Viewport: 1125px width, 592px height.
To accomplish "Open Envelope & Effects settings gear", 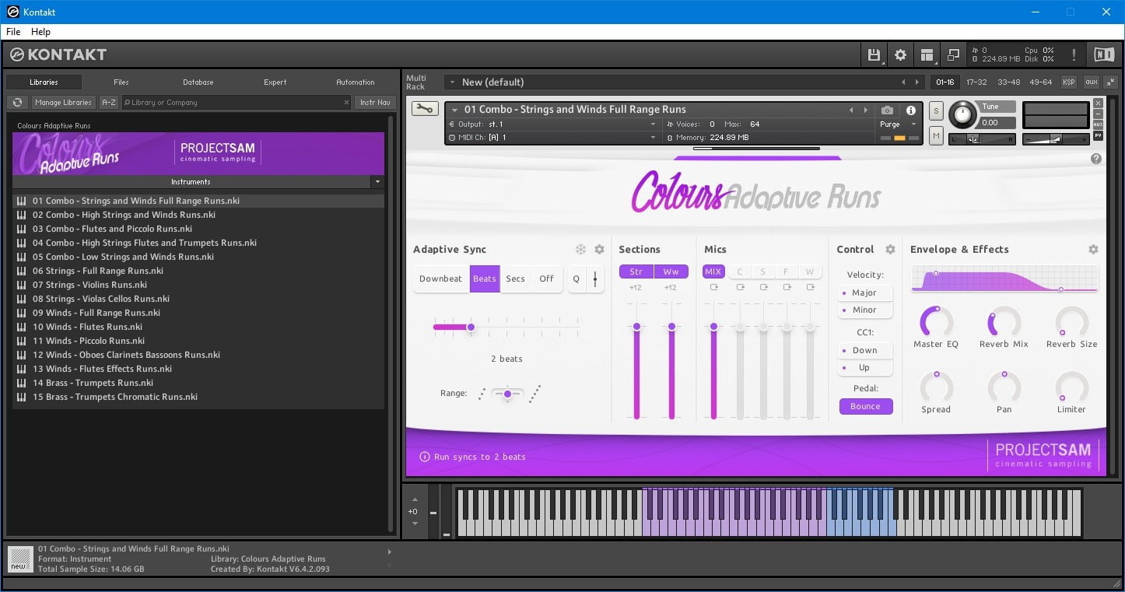I will pyautogui.click(x=1093, y=250).
